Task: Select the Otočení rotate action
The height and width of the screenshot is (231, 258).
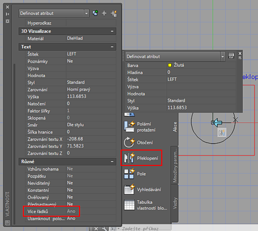Action: coord(138,142)
